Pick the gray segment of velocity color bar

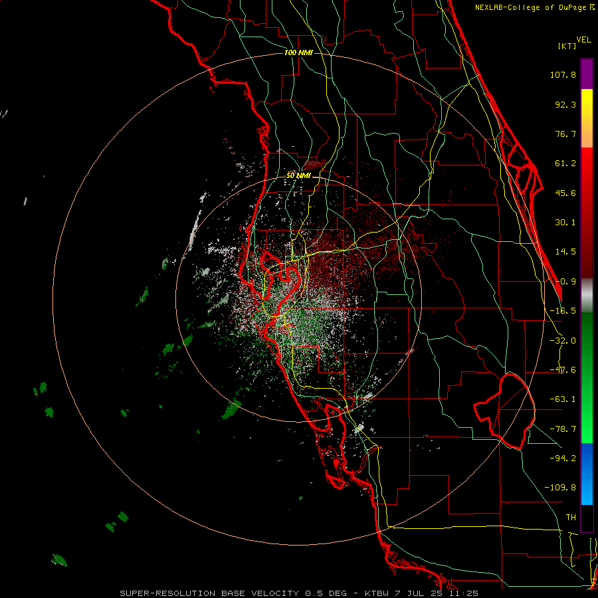click(587, 296)
